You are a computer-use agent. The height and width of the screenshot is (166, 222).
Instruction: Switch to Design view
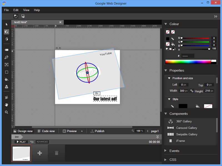[x=23, y=131]
